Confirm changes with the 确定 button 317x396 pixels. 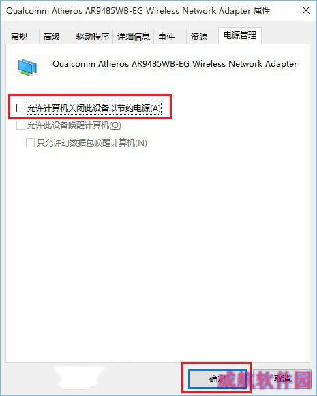pyautogui.click(x=217, y=378)
